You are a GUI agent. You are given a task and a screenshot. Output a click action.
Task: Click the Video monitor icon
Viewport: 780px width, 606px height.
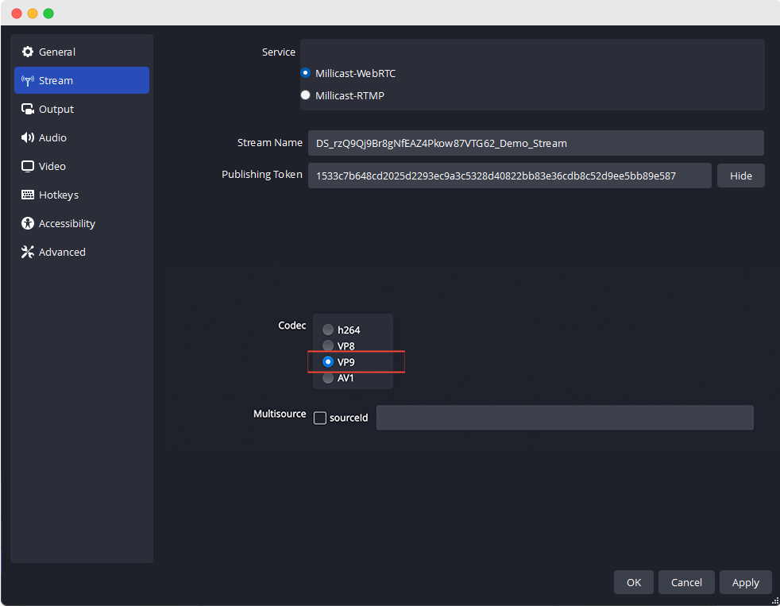coord(28,166)
